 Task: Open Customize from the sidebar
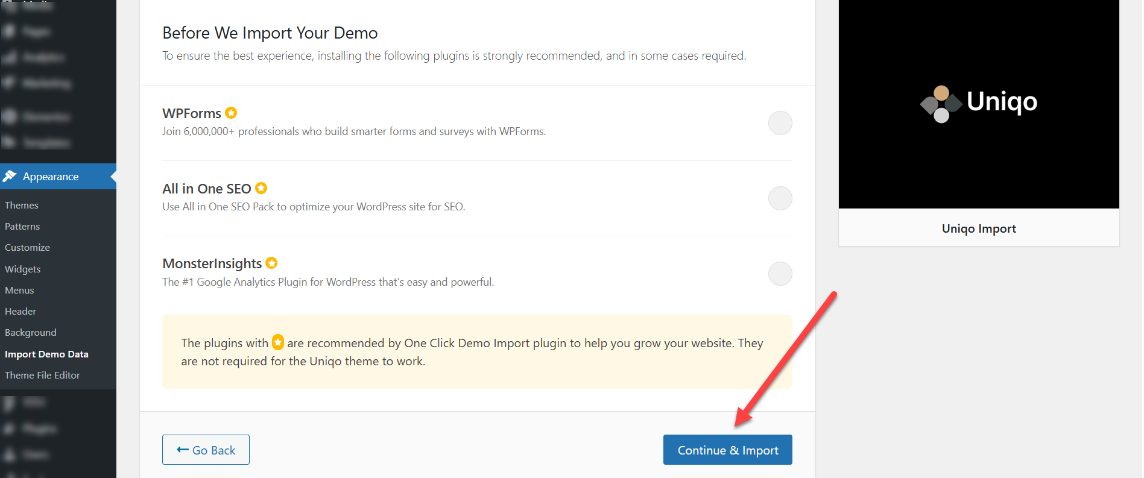tap(27, 247)
